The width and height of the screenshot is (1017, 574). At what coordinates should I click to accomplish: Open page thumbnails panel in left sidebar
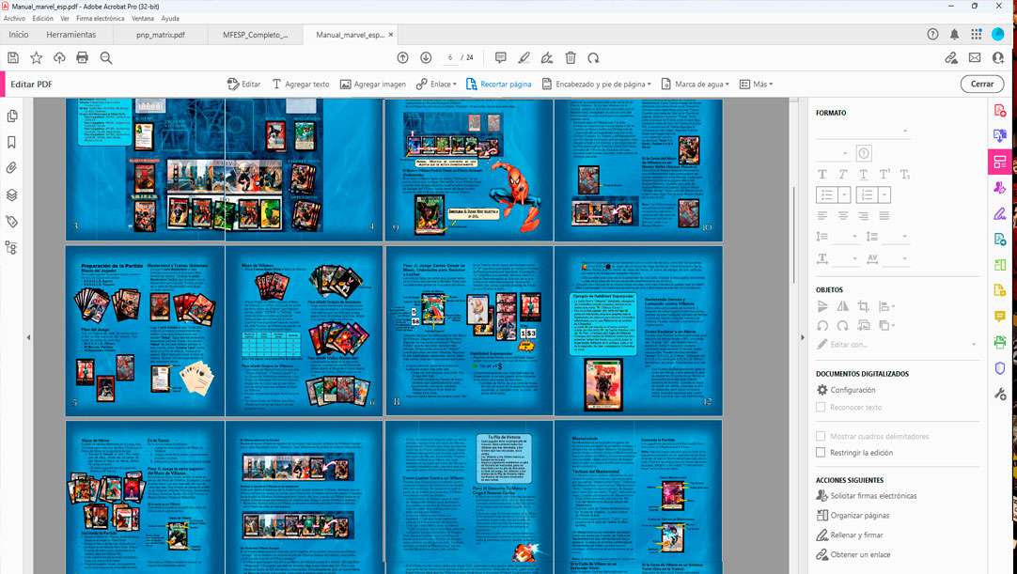tap(12, 116)
